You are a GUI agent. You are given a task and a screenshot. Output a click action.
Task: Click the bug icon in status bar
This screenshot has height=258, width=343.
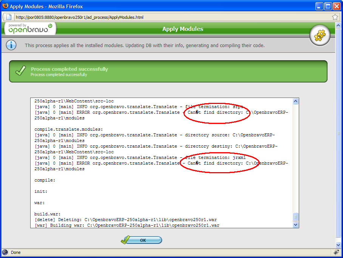336,252
